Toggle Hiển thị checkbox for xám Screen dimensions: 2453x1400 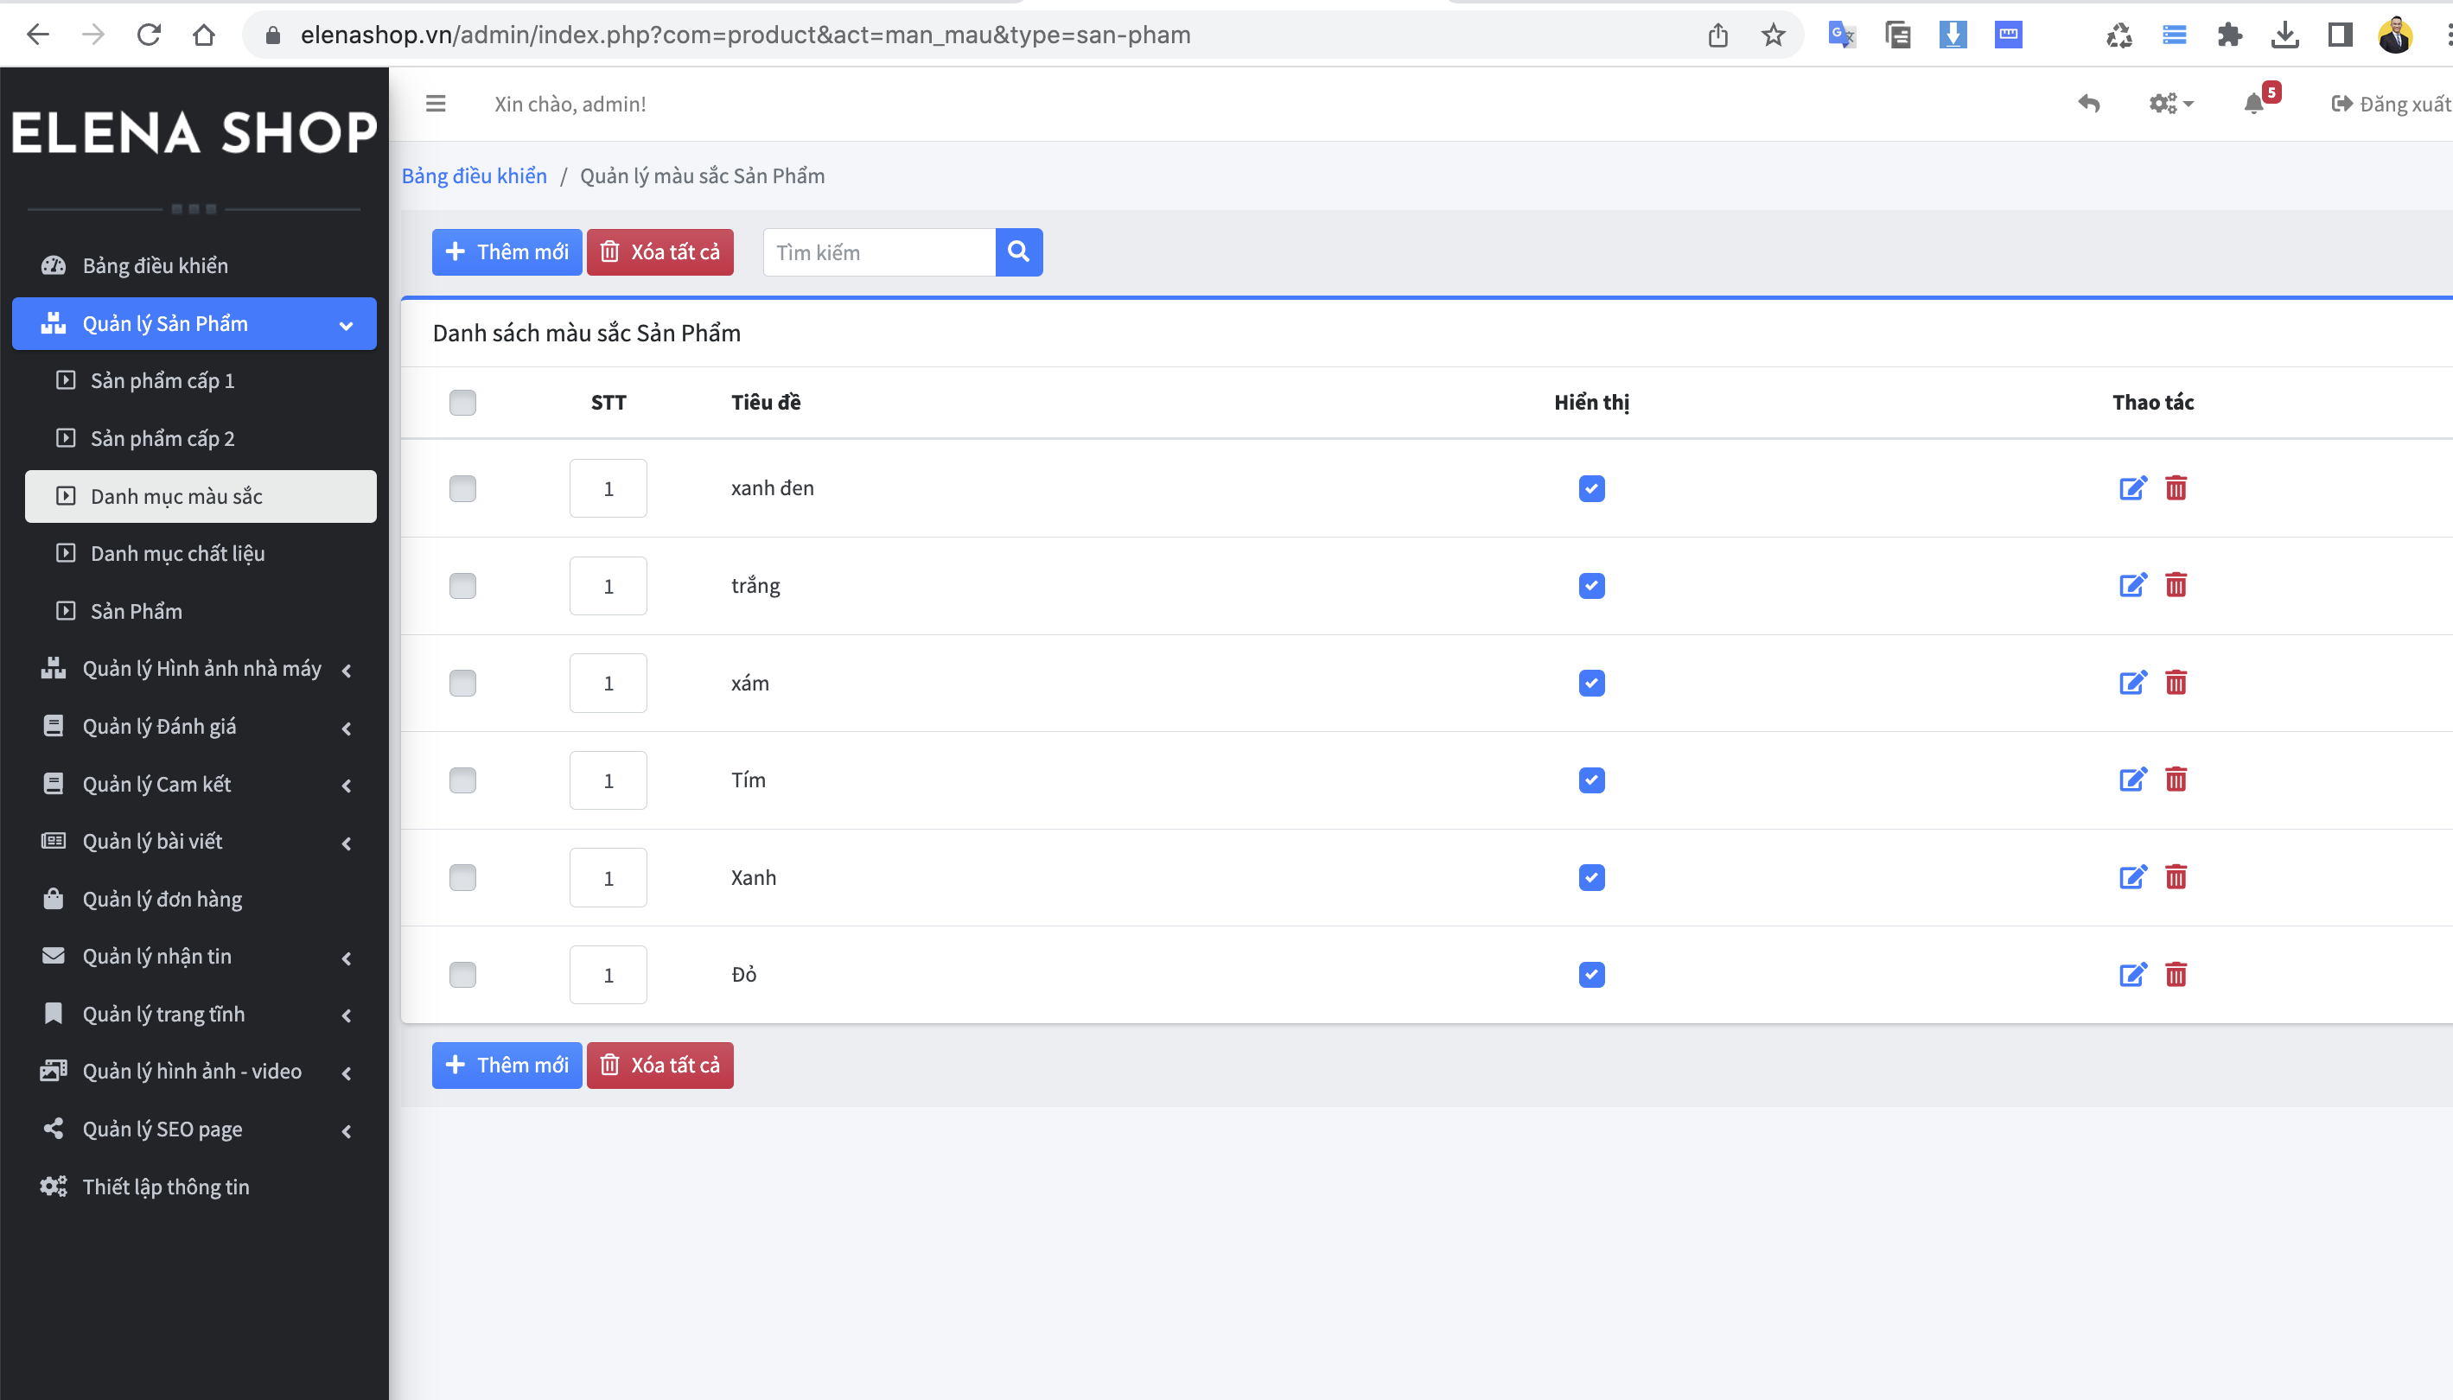1591,683
